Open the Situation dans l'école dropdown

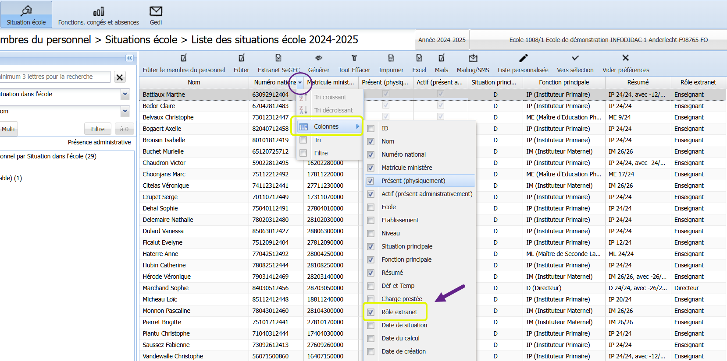125,94
